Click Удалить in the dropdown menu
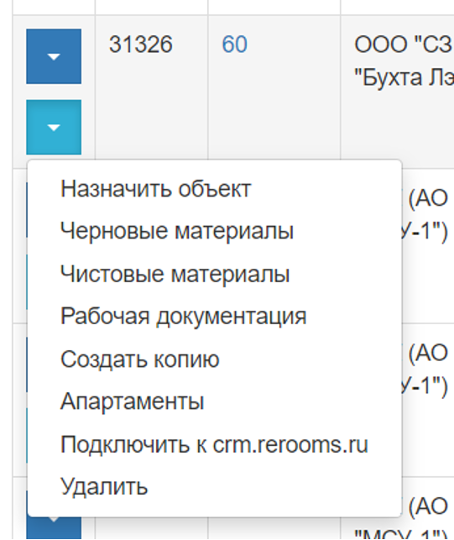The height and width of the screenshot is (540, 454). coord(104,486)
